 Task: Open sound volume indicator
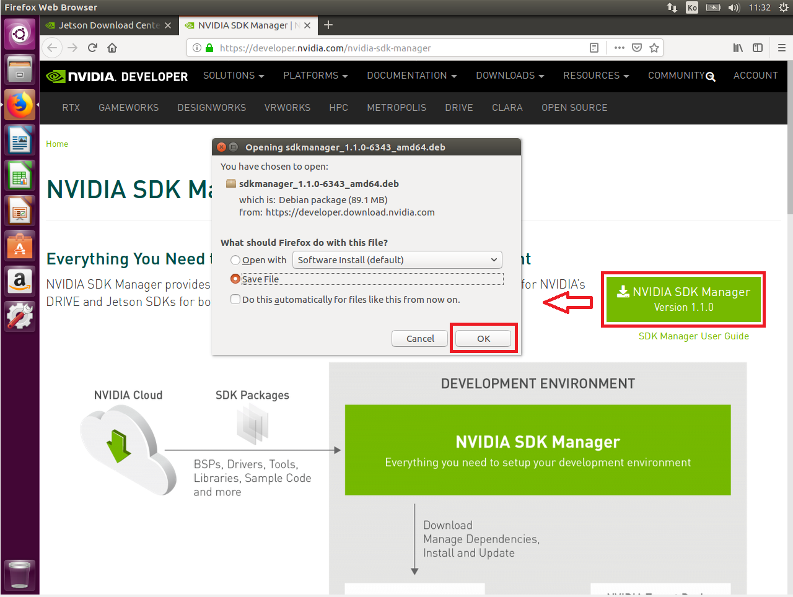(x=734, y=7)
